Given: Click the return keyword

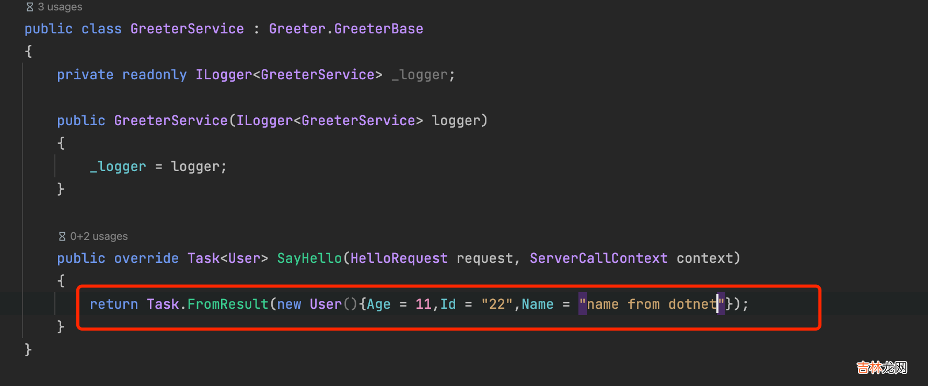Looking at the screenshot, I should 114,304.
